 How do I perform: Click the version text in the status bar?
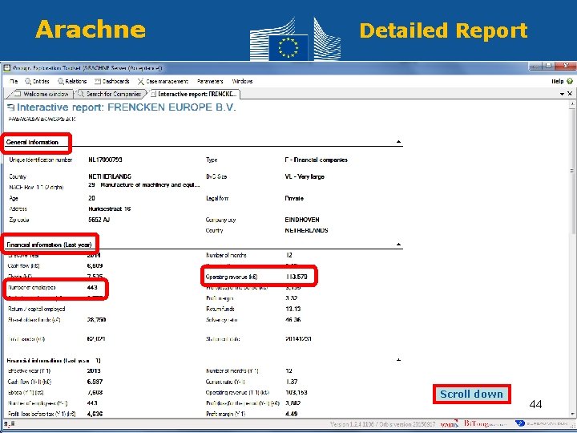pyautogui.click(x=382, y=424)
